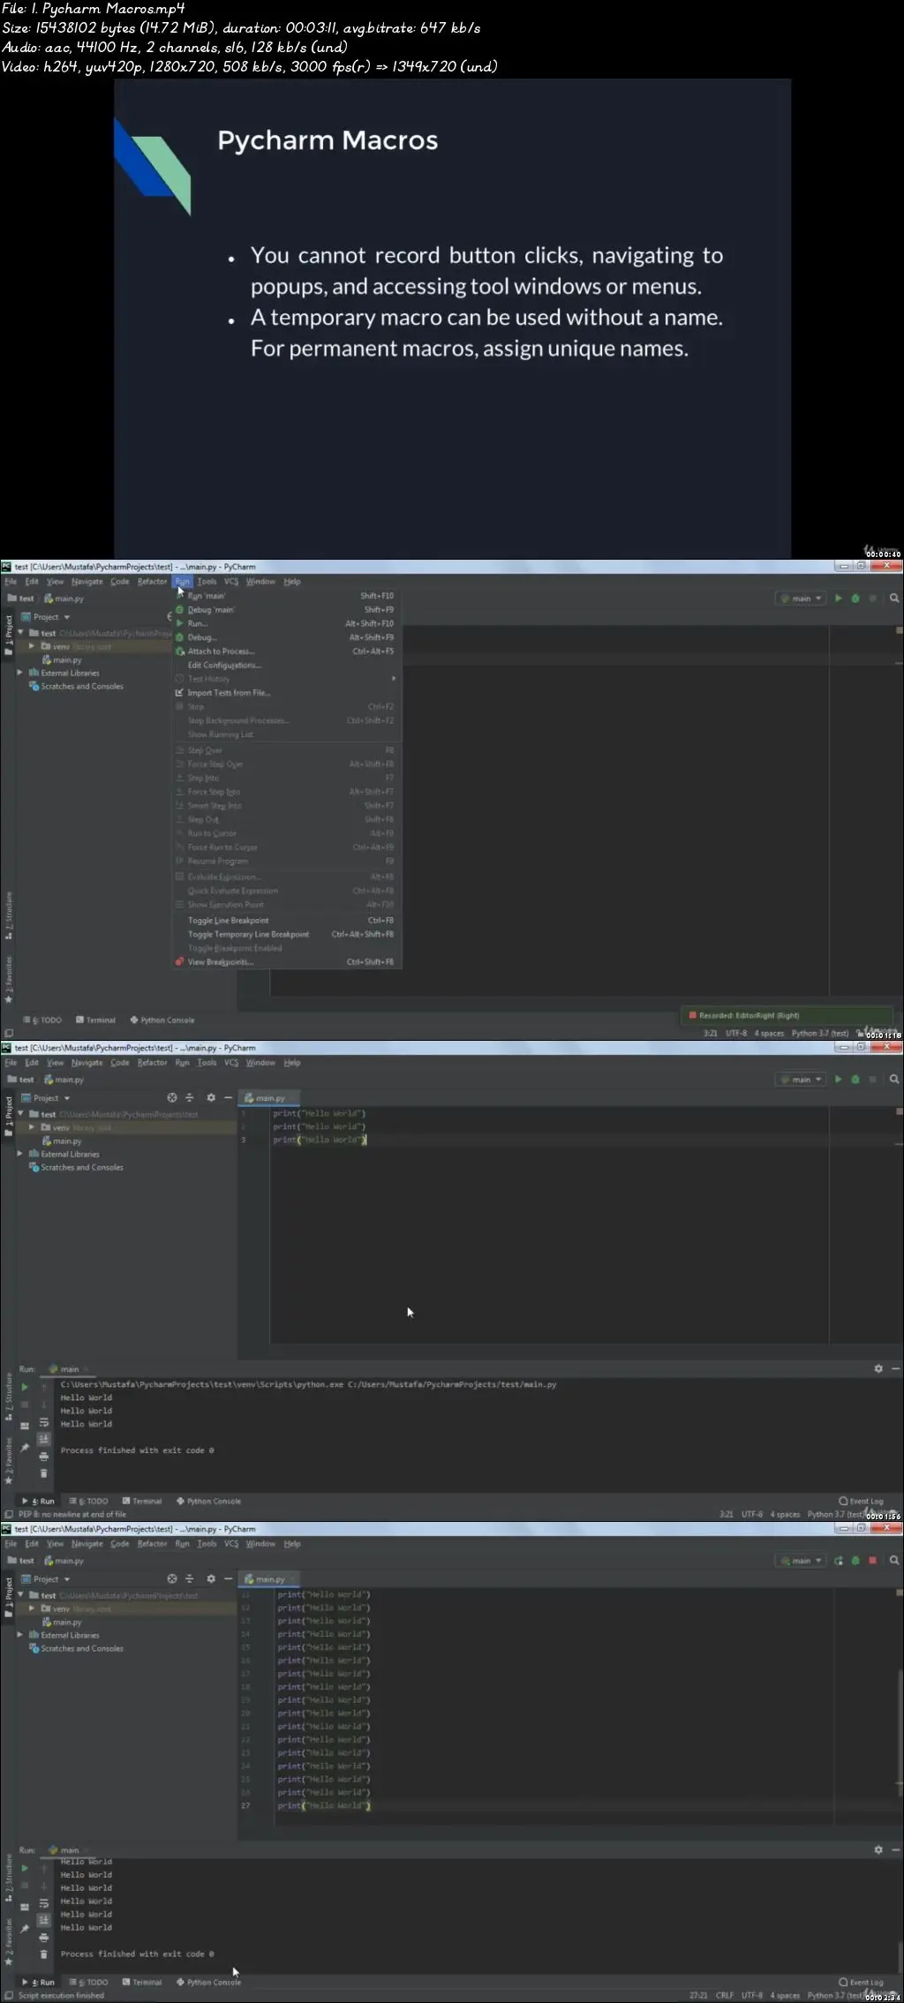Click toolbar Debug bug icon in three-line window

pos(855,1080)
